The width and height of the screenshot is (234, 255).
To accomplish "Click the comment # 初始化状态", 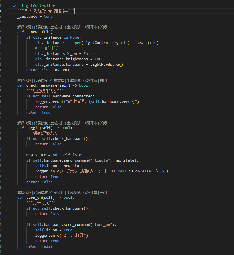I will pos(47,48).
